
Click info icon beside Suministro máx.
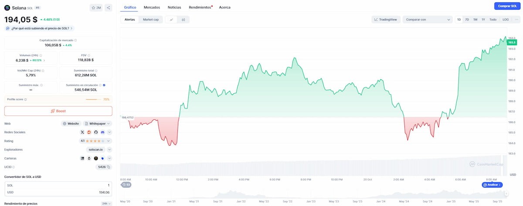click(x=41, y=85)
